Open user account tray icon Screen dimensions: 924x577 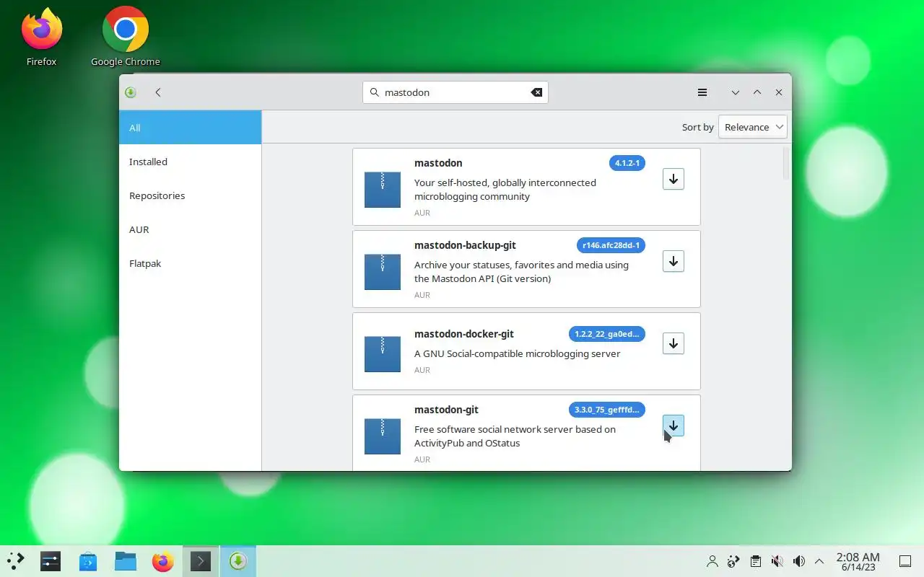(712, 561)
